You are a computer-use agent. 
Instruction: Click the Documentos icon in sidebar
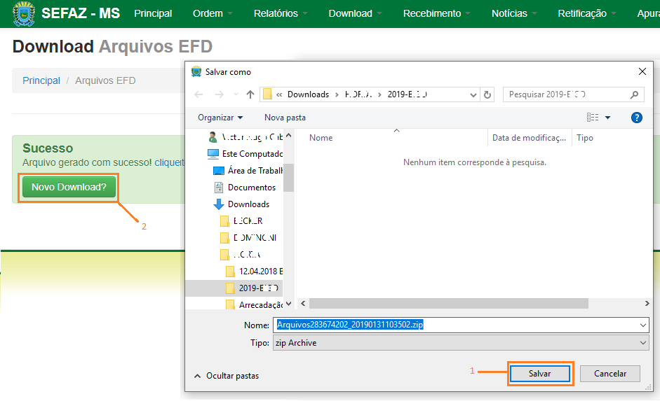click(x=218, y=188)
